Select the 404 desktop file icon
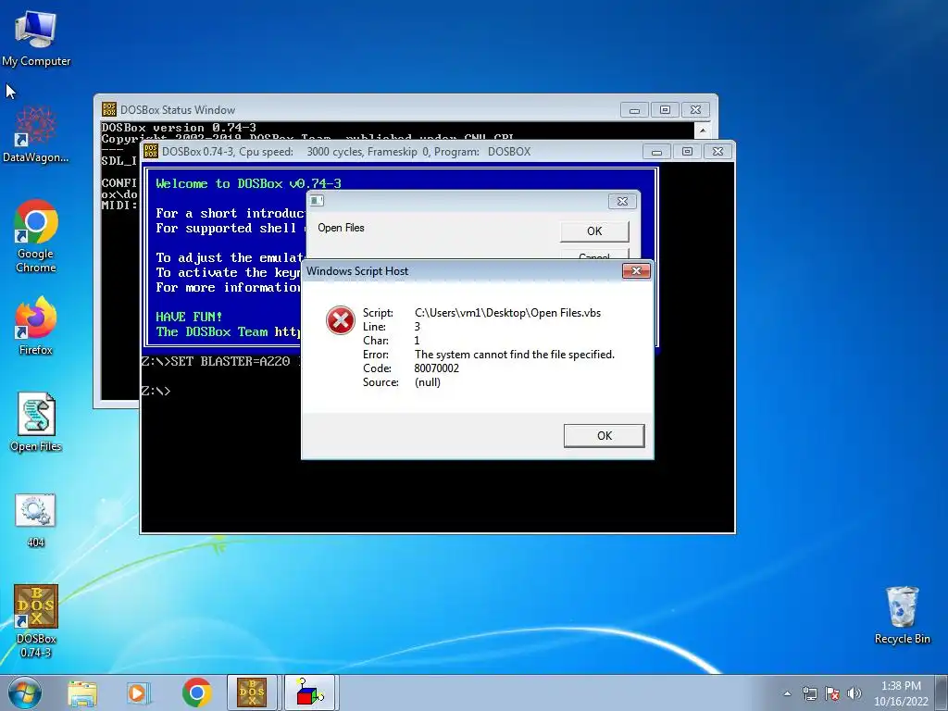948x711 pixels. click(x=36, y=520)
